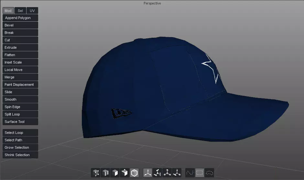Click Append Polygon button

tap(20, 18)
